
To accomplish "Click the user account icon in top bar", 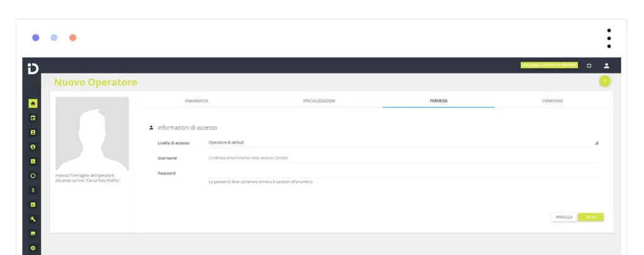I will click(606, 65).
